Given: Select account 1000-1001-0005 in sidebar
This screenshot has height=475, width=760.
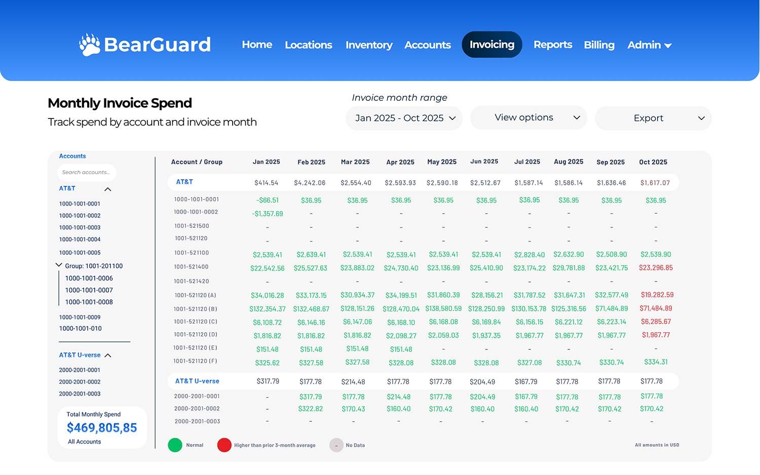Looking at the screenshot, I should [x=80, y=253].
